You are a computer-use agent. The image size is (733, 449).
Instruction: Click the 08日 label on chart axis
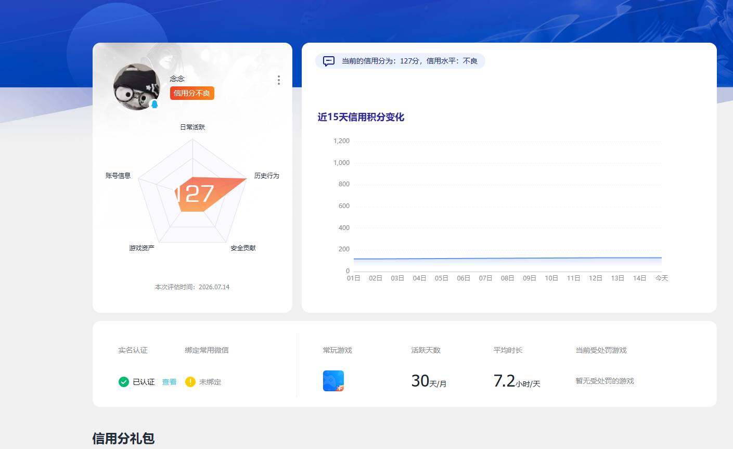508,278
